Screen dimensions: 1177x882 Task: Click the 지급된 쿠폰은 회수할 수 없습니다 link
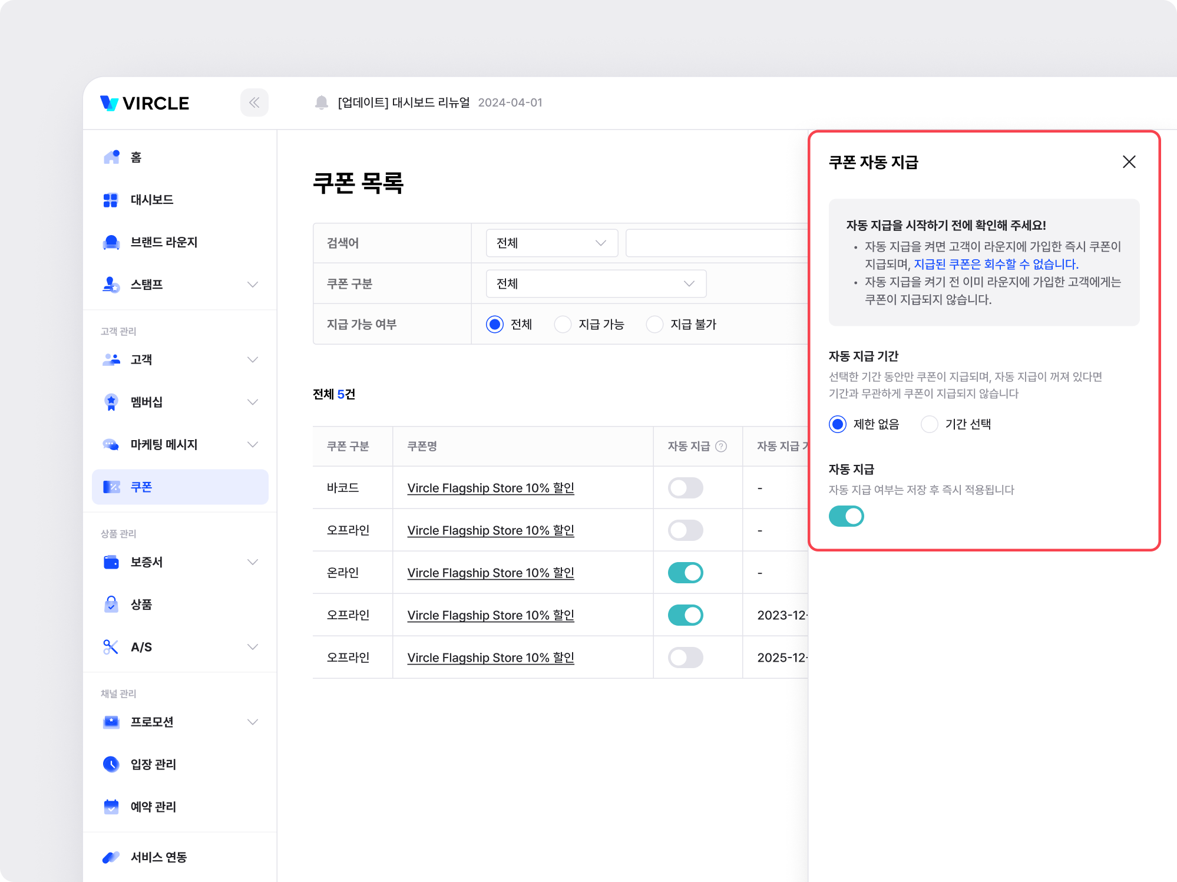point(996,264)
